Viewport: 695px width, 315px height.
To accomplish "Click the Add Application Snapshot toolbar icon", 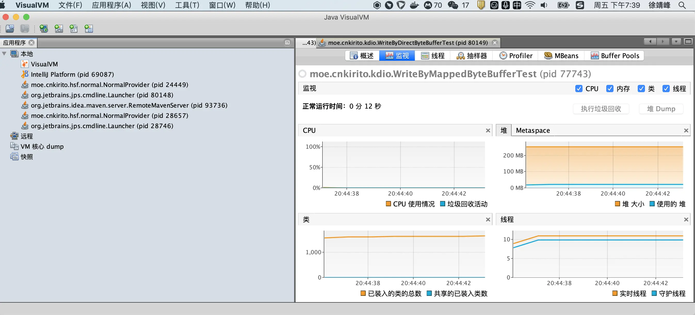I will (88, 29).
